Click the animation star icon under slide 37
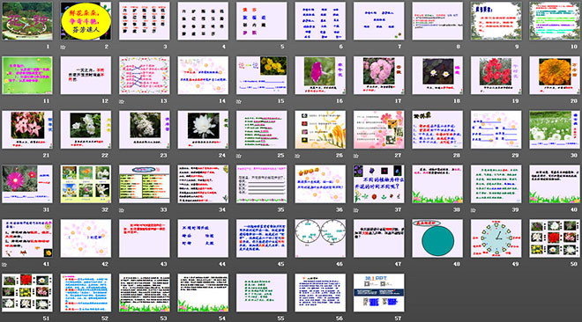The width and height of the screenshot is (582, 322). [x=356, y=210]
